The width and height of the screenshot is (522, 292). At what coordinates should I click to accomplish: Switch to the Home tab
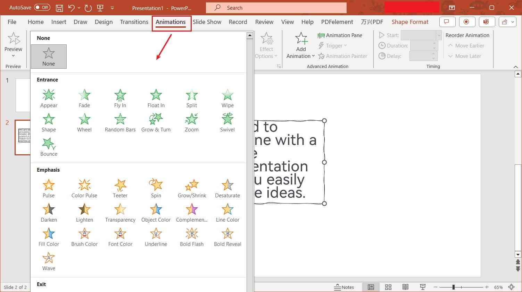click(x=36, y=22)
